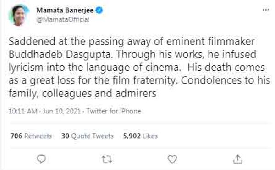The image size is (275, 170).
Task: Click the word Condolences in the tweet
Action: (x=211, y=80)
